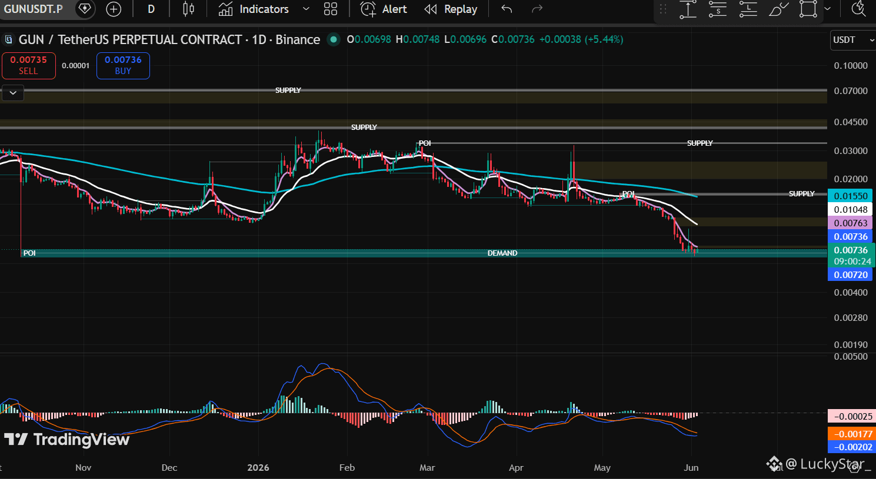Click the change value +0.00038 (+5.44%)
This screenshot has width=876, height=479.
coord(581,39)
